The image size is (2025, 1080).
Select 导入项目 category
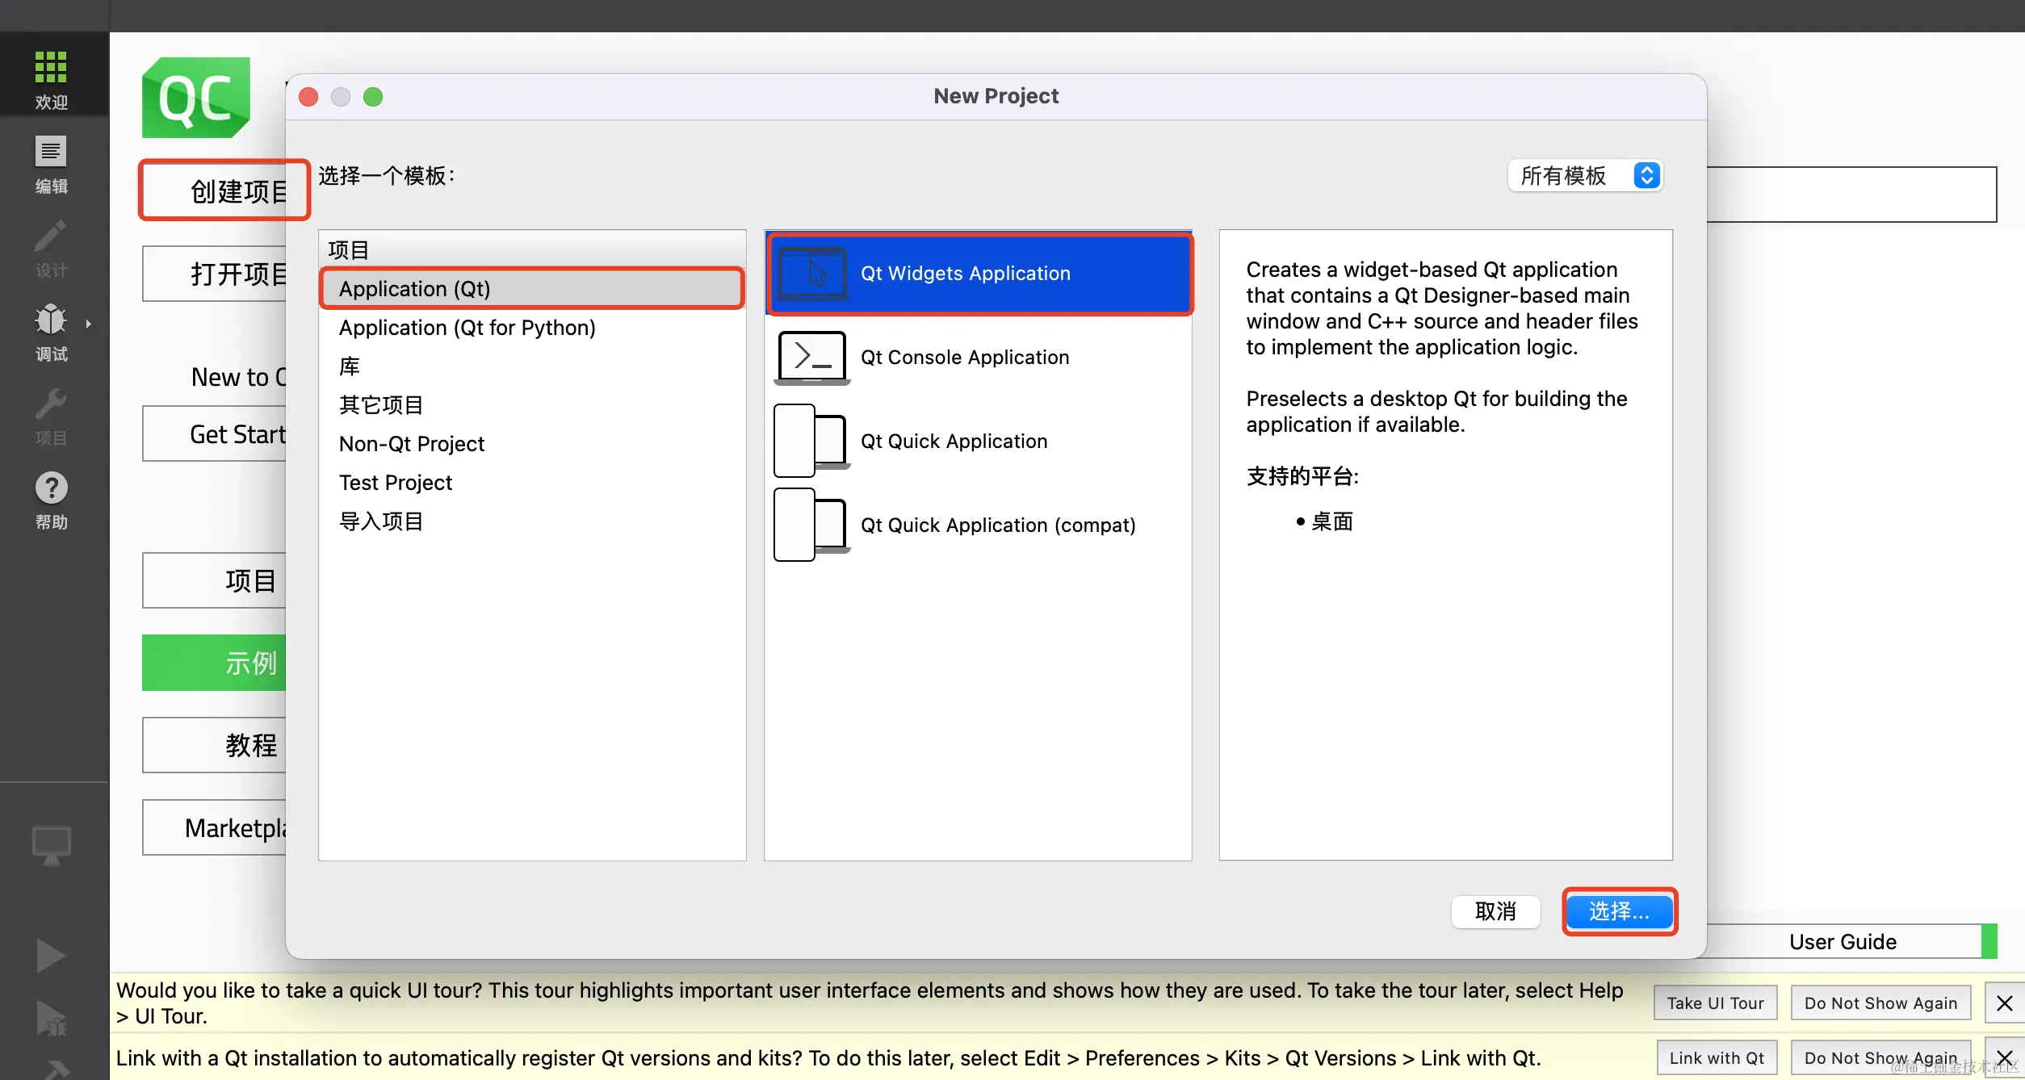click(x=532, y=521)
